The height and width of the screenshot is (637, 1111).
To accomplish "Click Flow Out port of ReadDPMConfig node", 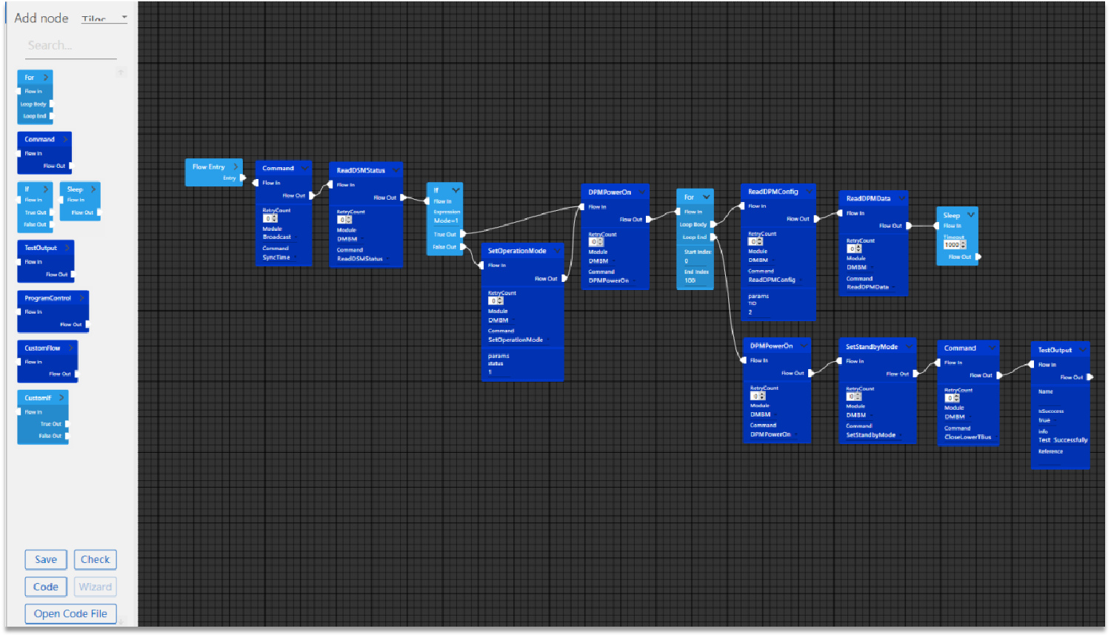I will (816, 218).
